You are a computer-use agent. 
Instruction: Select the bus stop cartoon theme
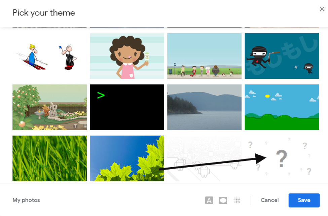click(205, 56)
